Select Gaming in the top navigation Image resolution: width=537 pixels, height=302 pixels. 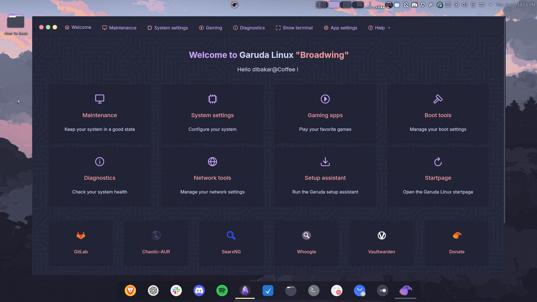click(x=211, y=28)
